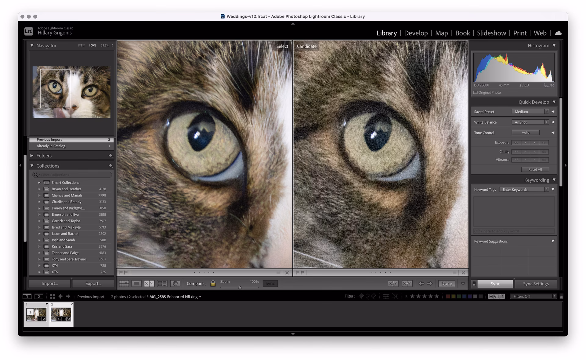The width and height of the screenshot is (586, 360).
Task: Switch to Grid view in the toolbar
Action: pyautogui.click(x=124, y=283)
